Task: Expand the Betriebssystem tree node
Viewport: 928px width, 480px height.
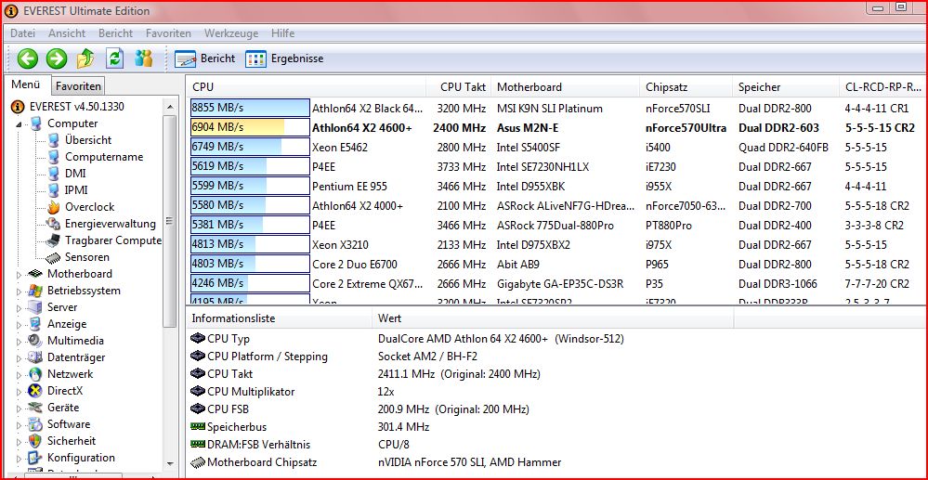Action: (x=19, y=292)
